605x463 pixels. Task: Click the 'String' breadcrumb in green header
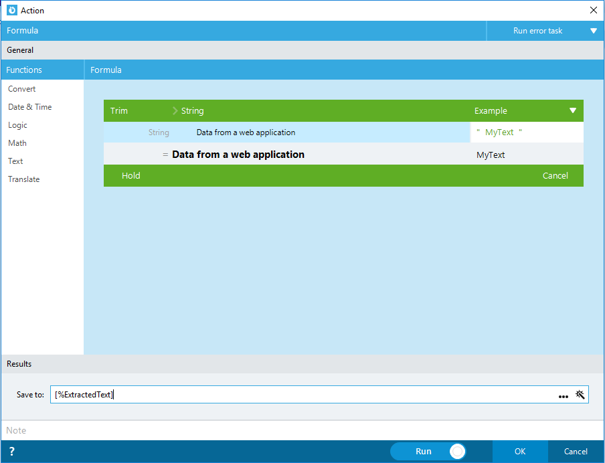[x=193, y=111]
